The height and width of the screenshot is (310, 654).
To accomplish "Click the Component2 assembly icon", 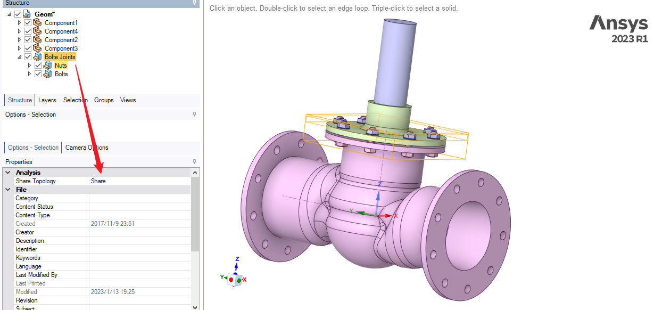I will click(37, 40).
